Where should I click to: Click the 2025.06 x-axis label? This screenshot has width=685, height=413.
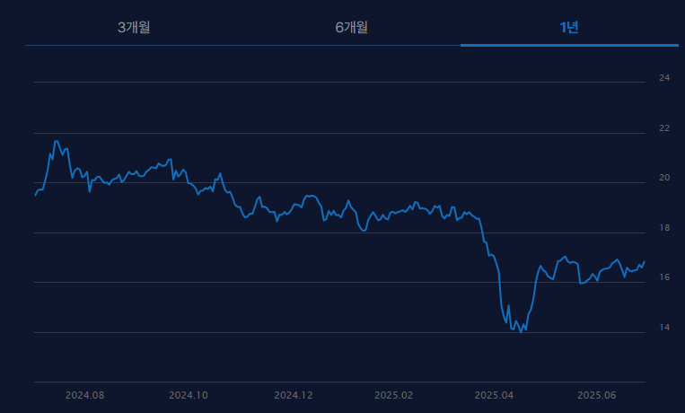pos(597,395)
